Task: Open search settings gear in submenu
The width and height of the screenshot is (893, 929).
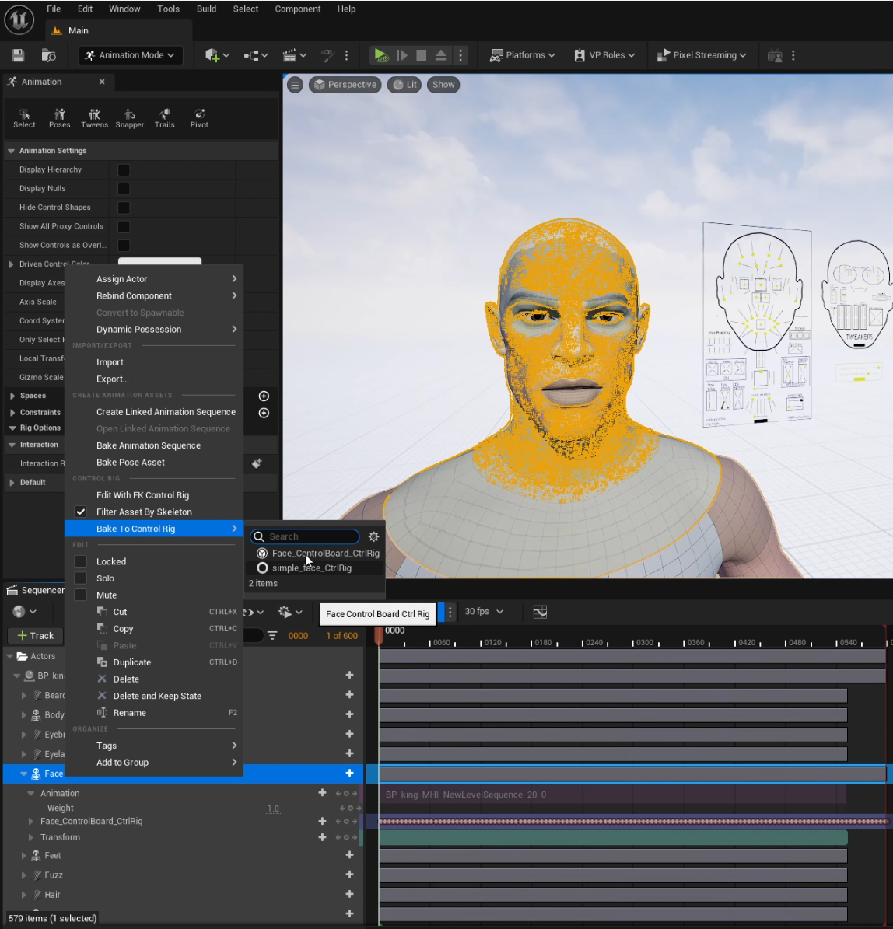Action: click(x=373, y=536)
